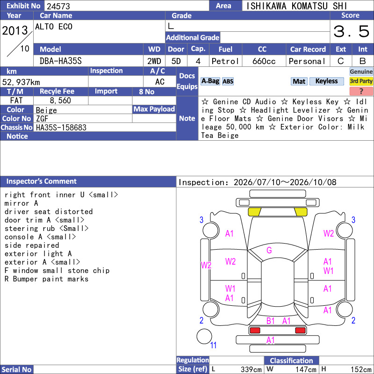The image size is (374, 374).
Task: Click the spare tire circle marked 11
Action: 204,336
